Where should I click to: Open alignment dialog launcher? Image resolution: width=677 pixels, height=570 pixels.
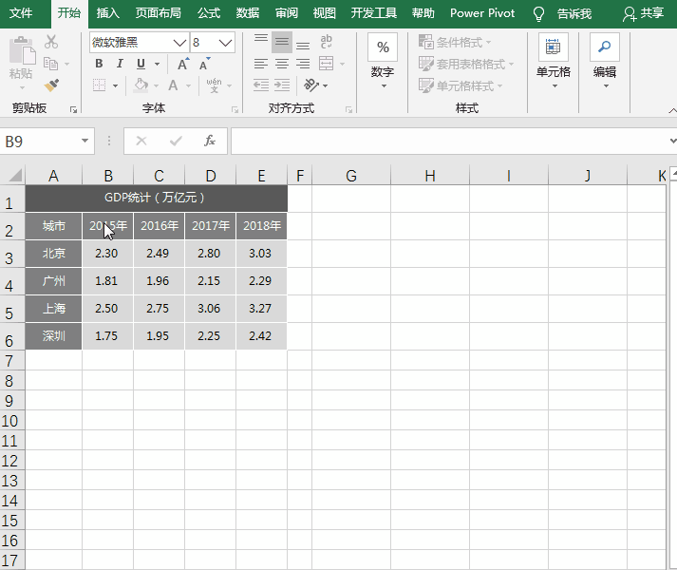pos(348,110)
